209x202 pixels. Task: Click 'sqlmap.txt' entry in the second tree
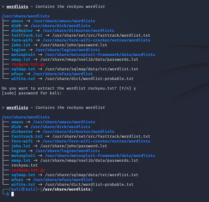[23, 175]
